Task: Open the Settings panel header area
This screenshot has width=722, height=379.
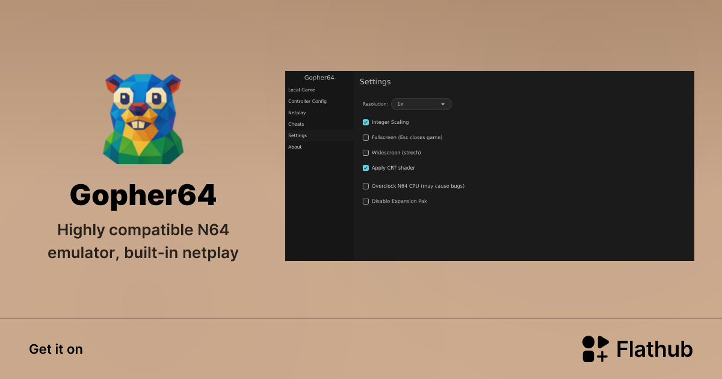Action: pos(375,81)
